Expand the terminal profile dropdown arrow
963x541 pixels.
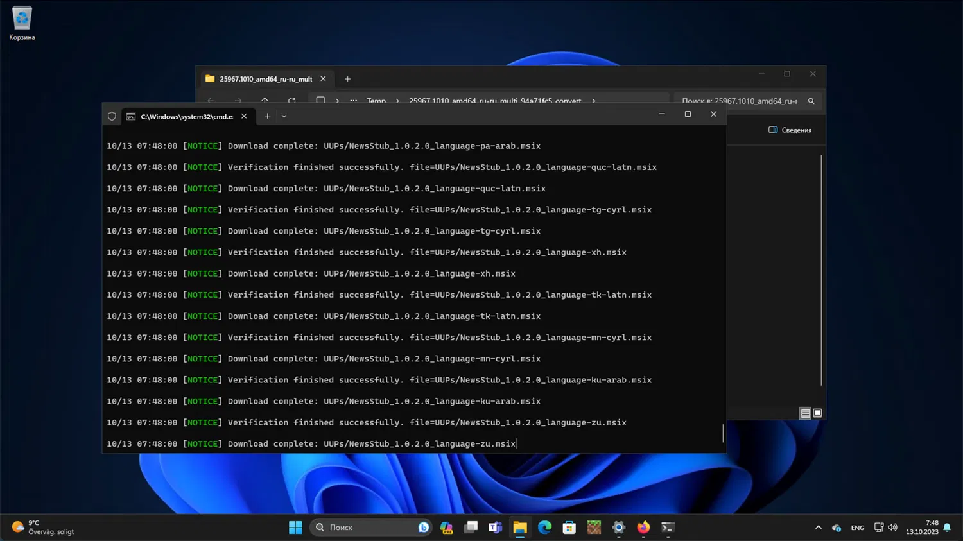click(284, 116)
